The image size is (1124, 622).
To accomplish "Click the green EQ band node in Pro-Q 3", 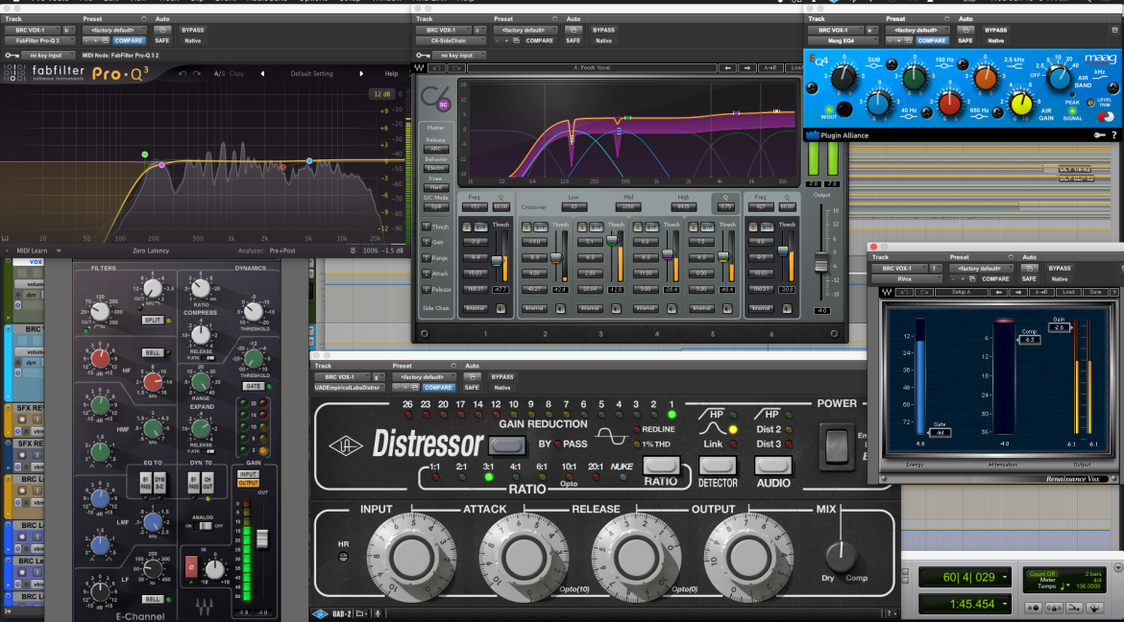I will (x=145, y=155).
